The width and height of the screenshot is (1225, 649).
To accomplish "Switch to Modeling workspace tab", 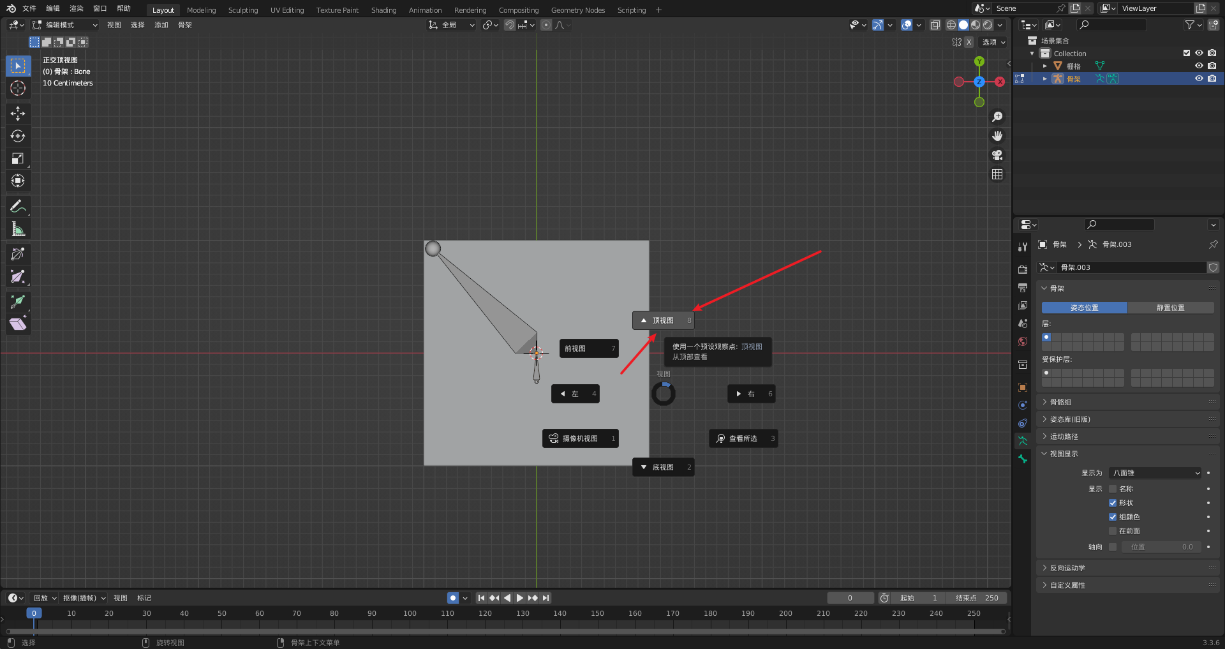I will [x=201, y=10].
